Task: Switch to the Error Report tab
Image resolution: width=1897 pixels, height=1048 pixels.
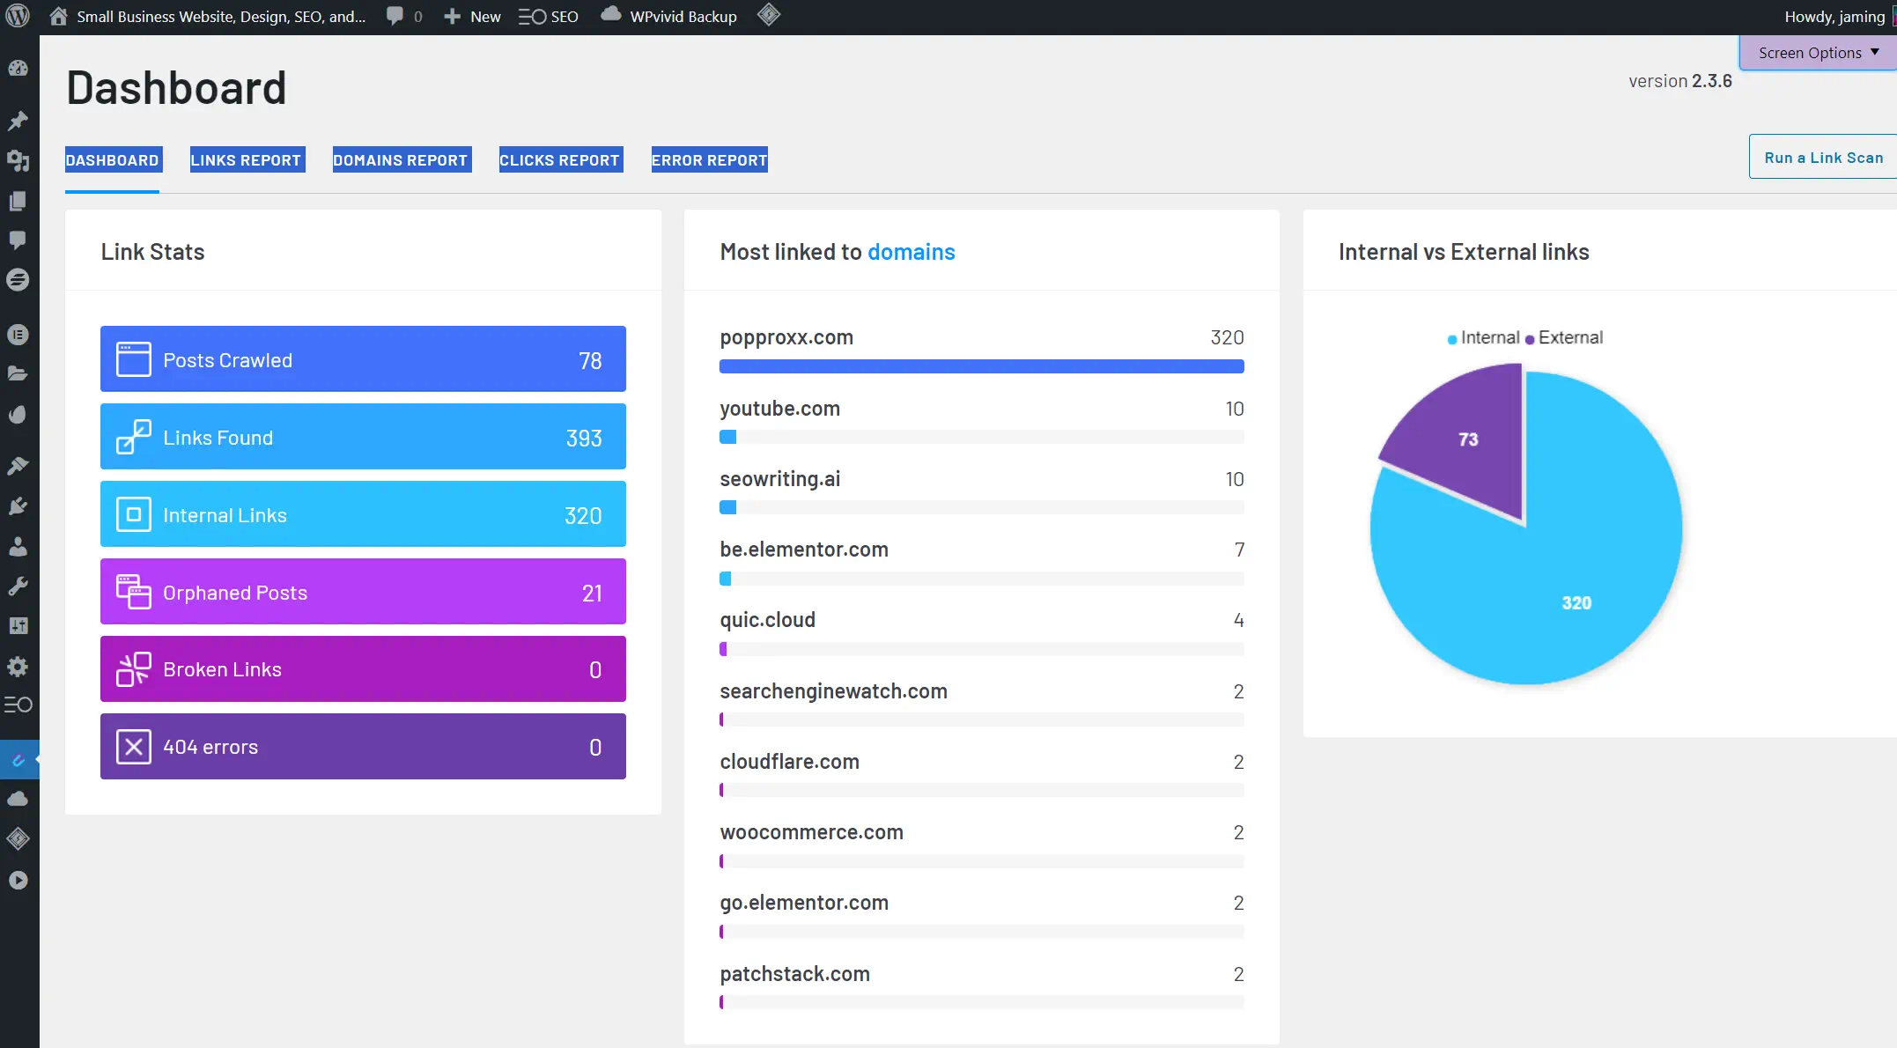Action: coord(709,159)
